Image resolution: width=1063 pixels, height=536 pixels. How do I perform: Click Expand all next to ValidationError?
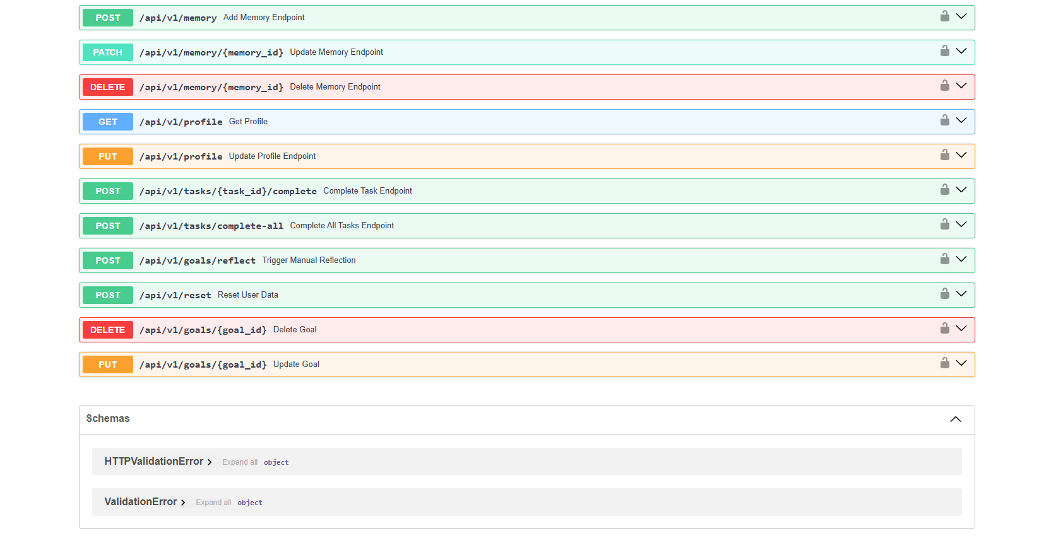(x=213, y=503)
